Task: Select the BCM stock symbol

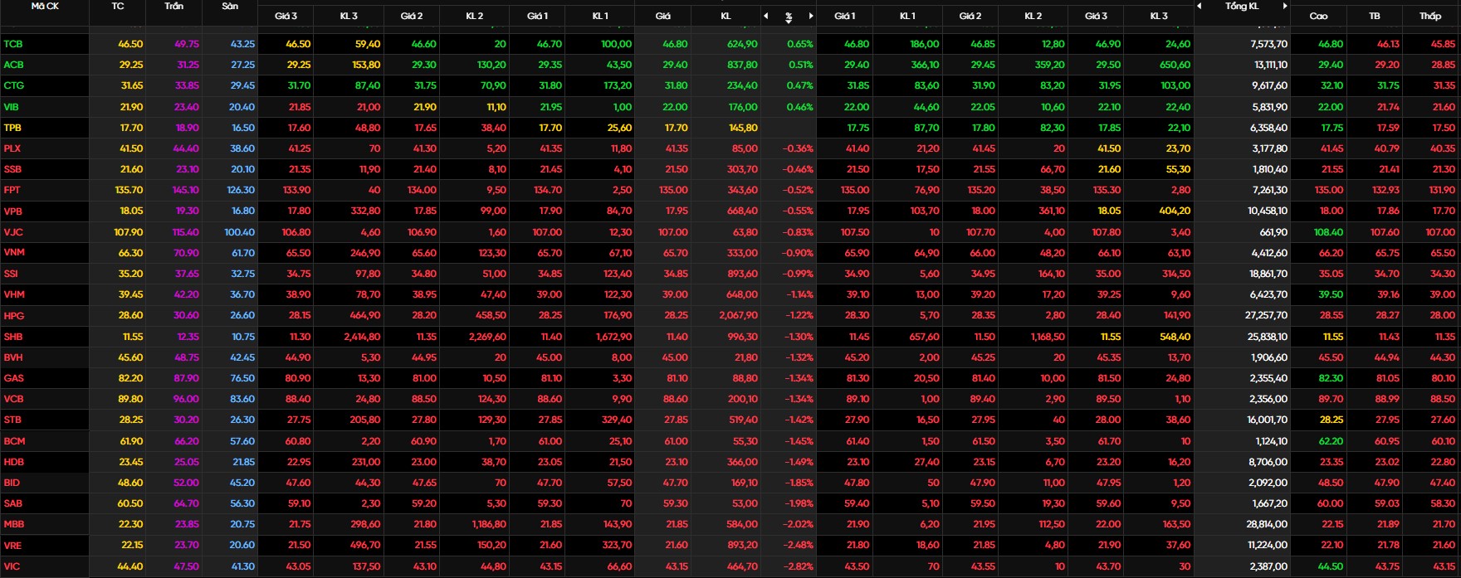Action: point(14,441)
